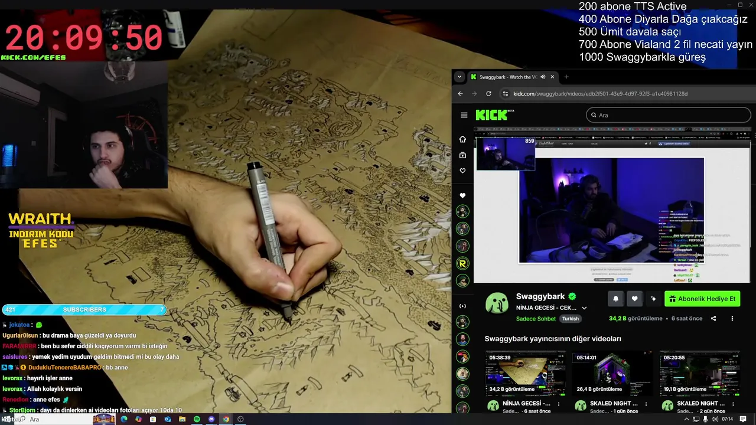Image resolution: width=756 pixels, height=425 pixels.
Task: Go to Home in Kick sidebar
Action: click(x=462, y=139)
